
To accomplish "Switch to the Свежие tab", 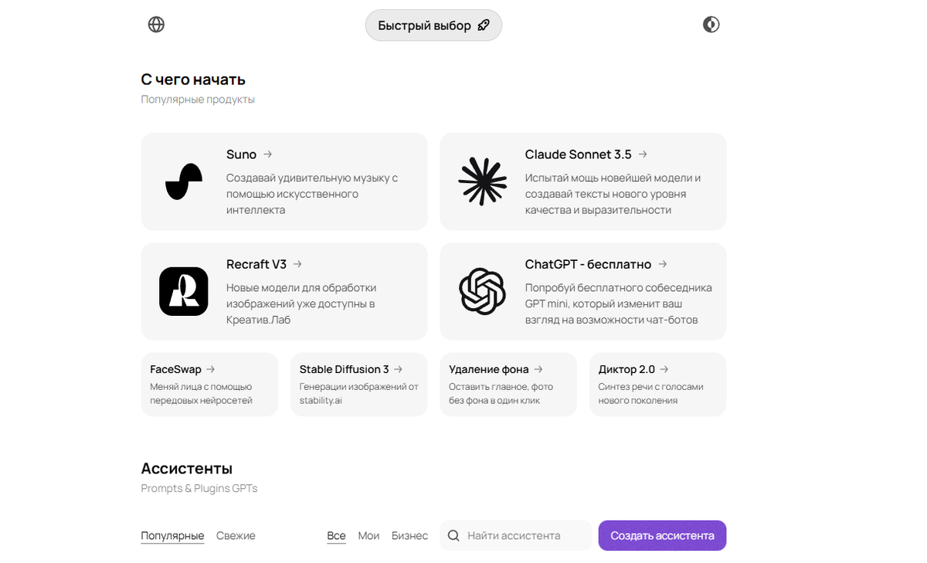I will point(236,535).
